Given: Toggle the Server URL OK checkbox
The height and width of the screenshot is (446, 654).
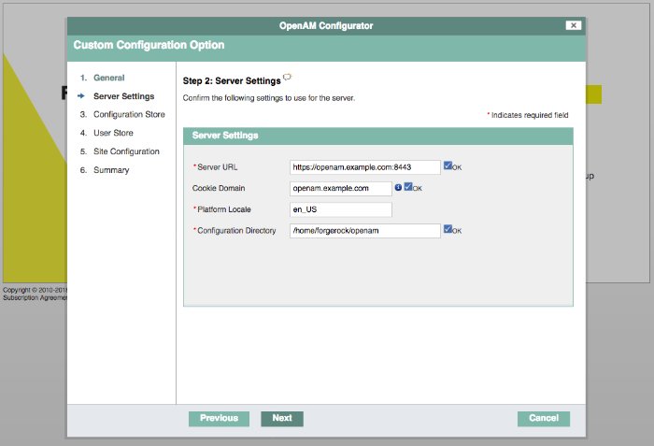Looking at the screenshot, I should point(448,165).
